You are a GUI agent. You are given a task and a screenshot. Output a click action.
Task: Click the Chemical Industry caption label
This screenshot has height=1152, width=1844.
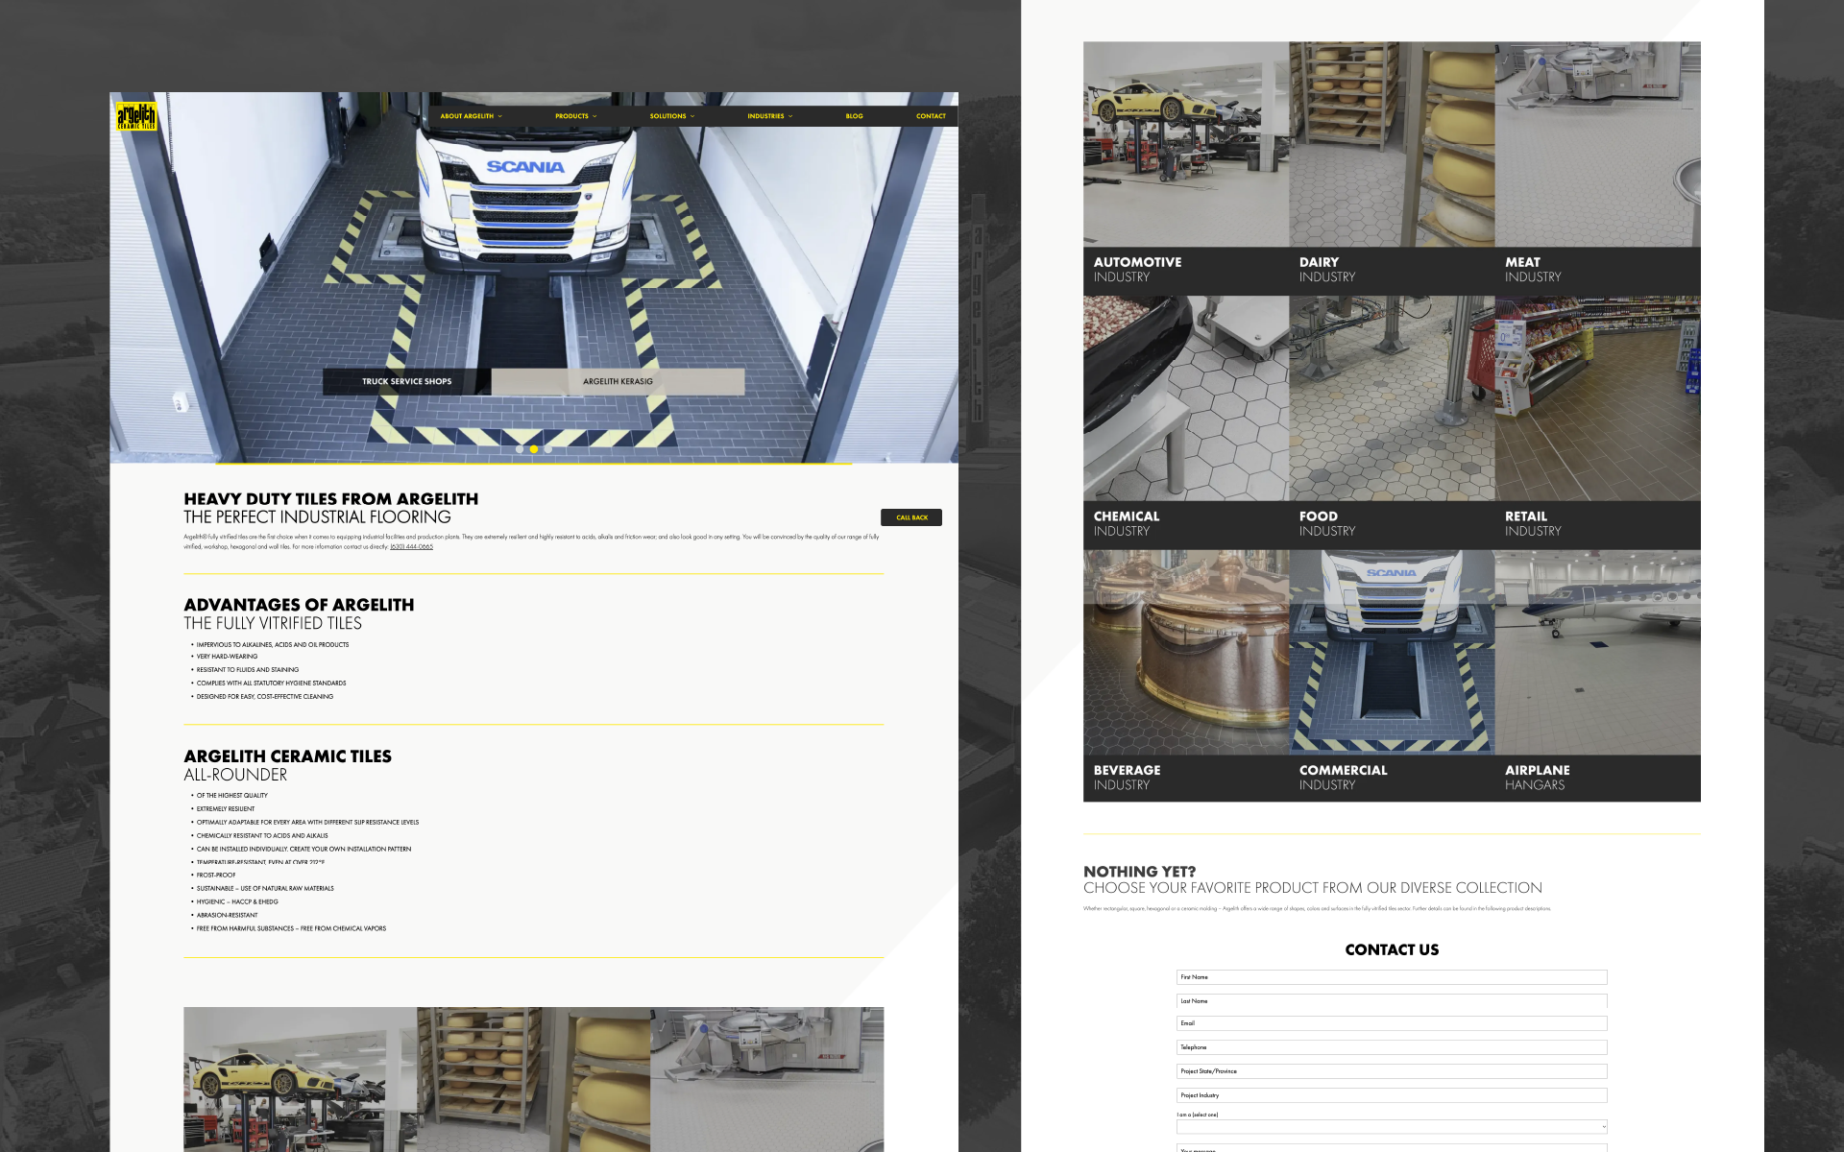[x=1127, y=523]
